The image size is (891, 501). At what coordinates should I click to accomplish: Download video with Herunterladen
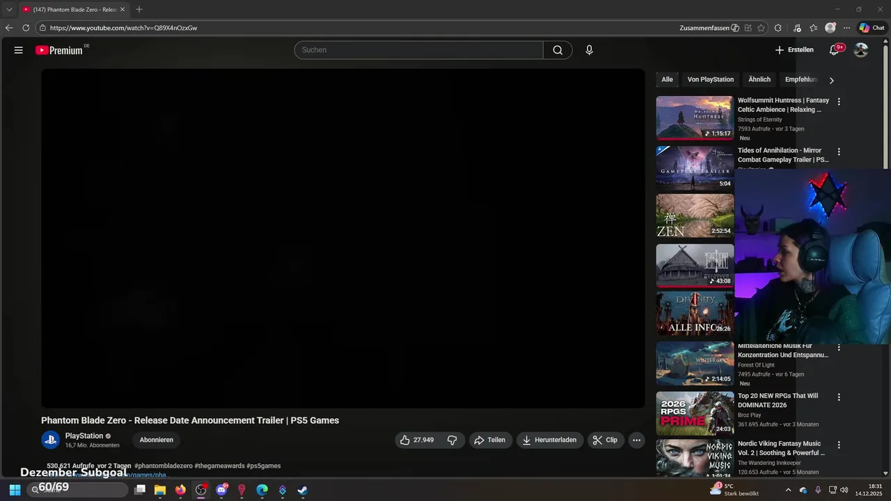click(x=550, y=440)
